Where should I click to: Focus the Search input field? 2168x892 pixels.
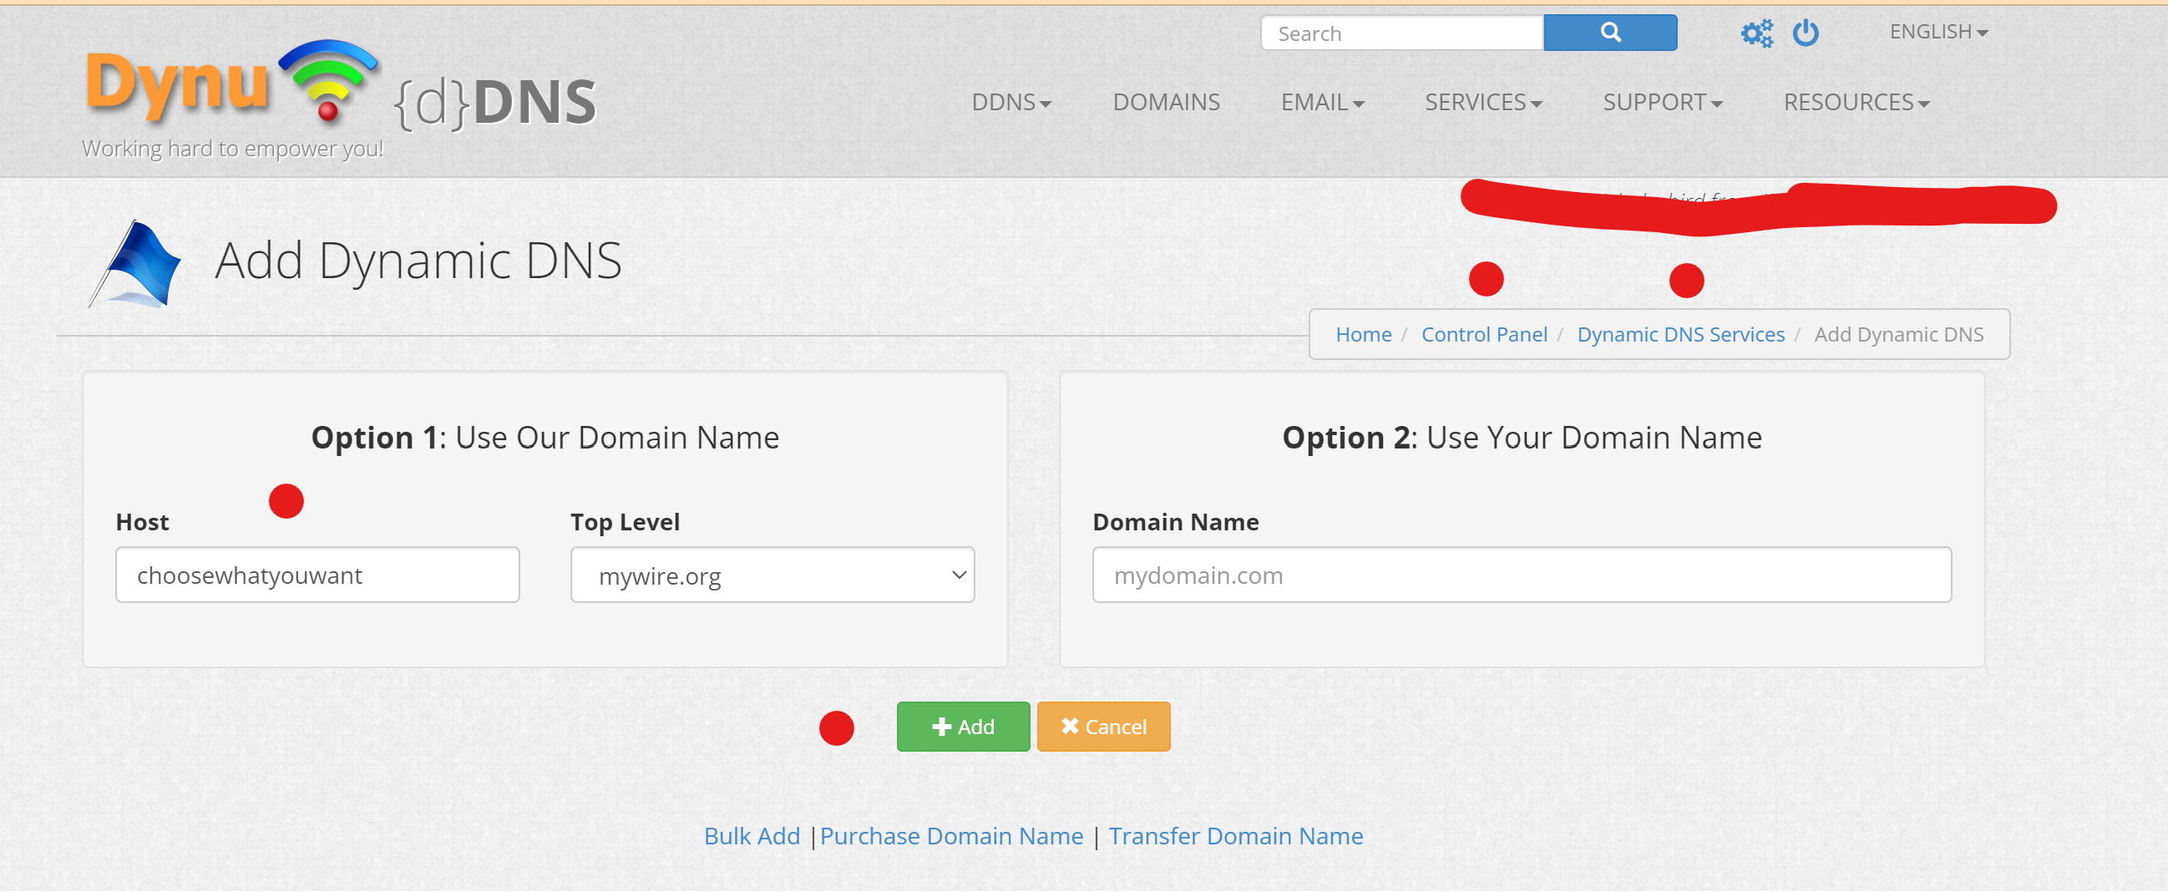click(x=1401, y=33)
